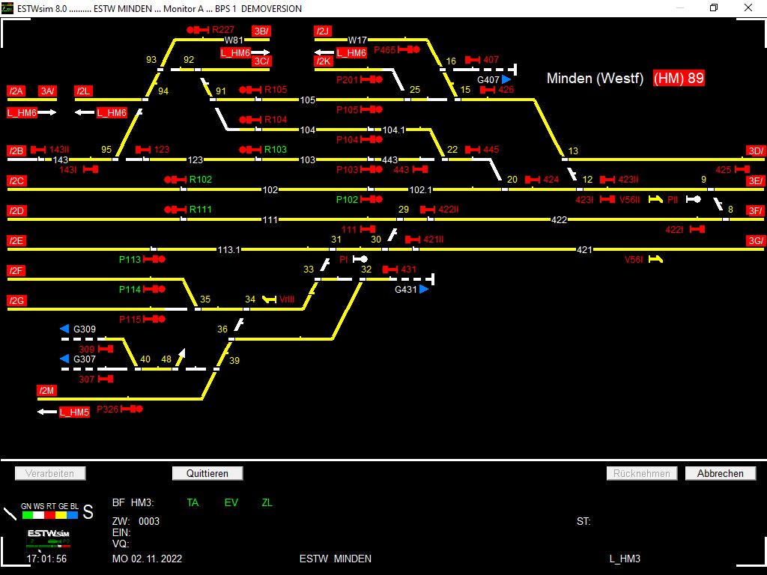Click signal R227 at the top
This screenshot has width=767, height=575.
point(199,30)
